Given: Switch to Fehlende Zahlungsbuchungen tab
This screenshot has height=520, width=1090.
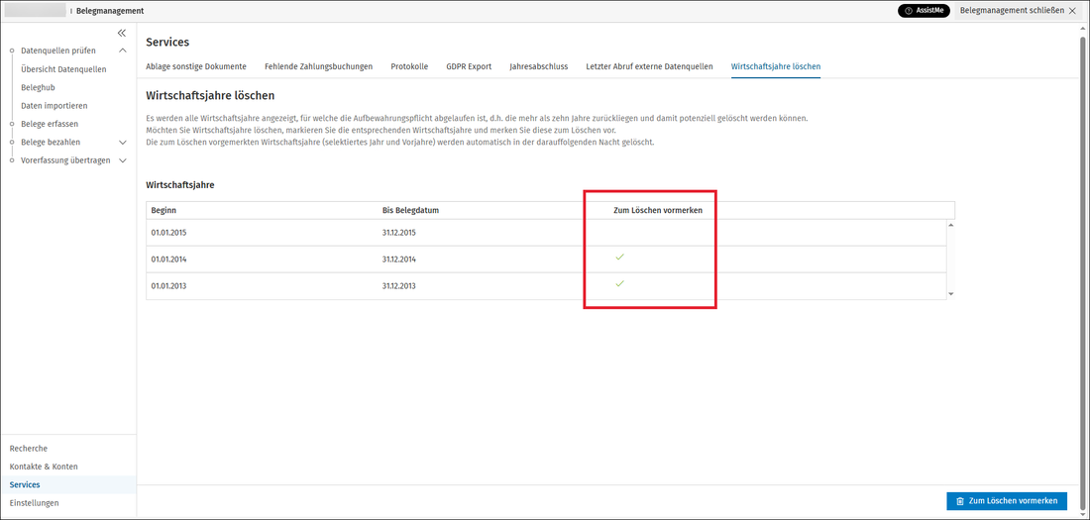Looking at the screenshot, I should point(318,66).
